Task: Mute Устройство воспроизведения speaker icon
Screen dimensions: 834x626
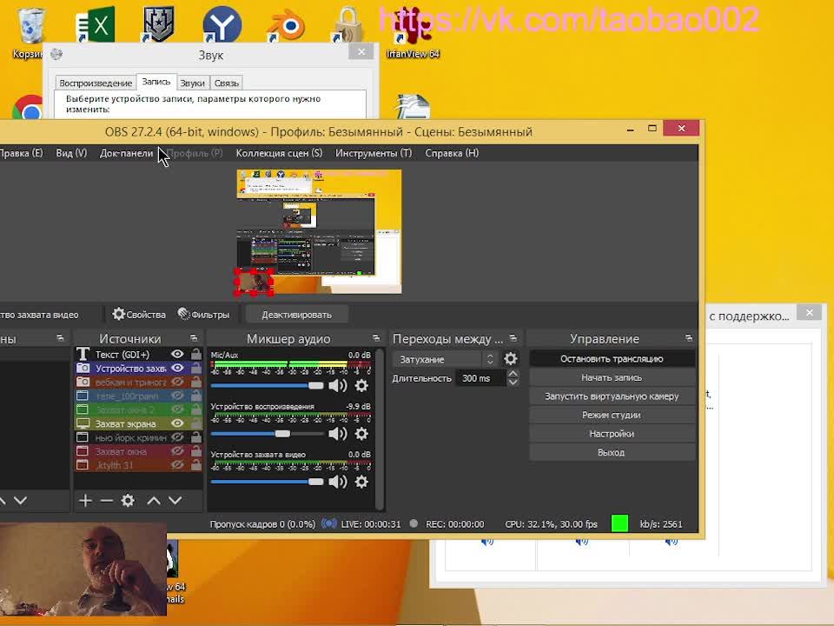Action: coord(338,434)
